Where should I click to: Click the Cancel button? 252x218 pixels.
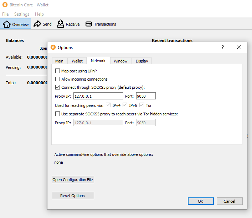[230, 201]
